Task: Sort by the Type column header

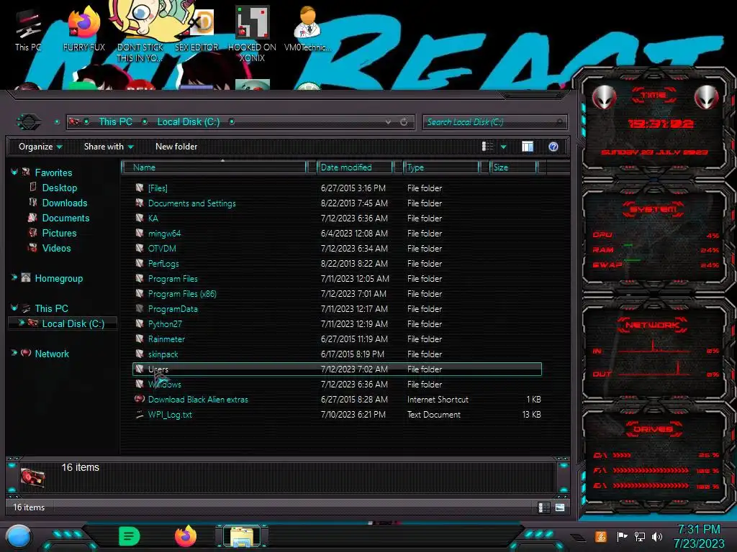Action: [441, 167]
